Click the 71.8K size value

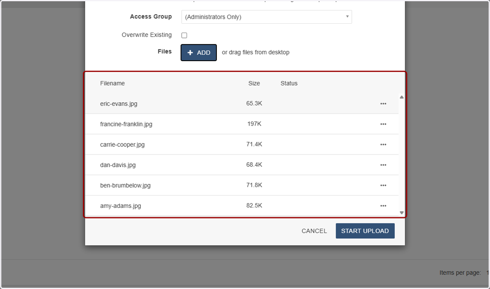254,185
